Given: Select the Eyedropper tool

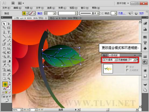Looking at the screenshot, I should point(4,65).
